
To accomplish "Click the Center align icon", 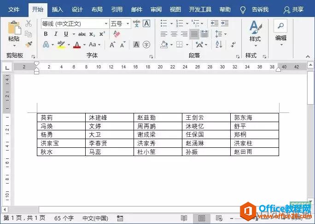I will [x=174, y=34].
